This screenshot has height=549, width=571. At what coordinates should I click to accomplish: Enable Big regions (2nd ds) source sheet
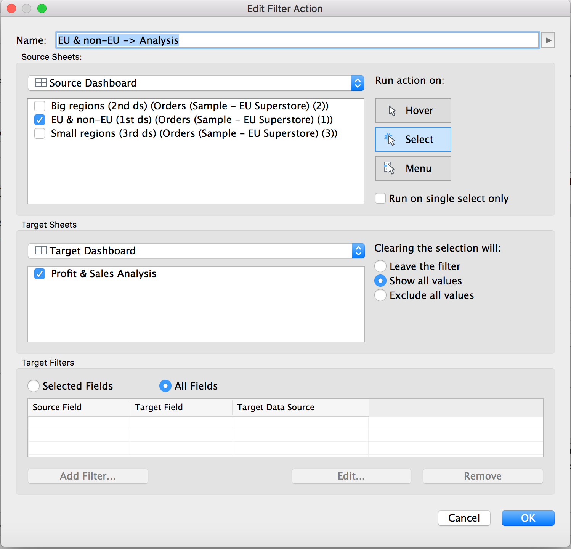tap(40, 106)
